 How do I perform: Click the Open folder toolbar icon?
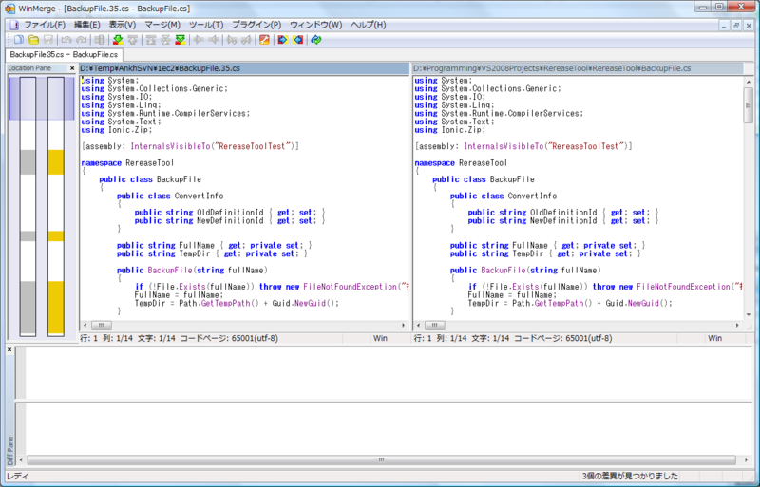click(x=33, y=40)
